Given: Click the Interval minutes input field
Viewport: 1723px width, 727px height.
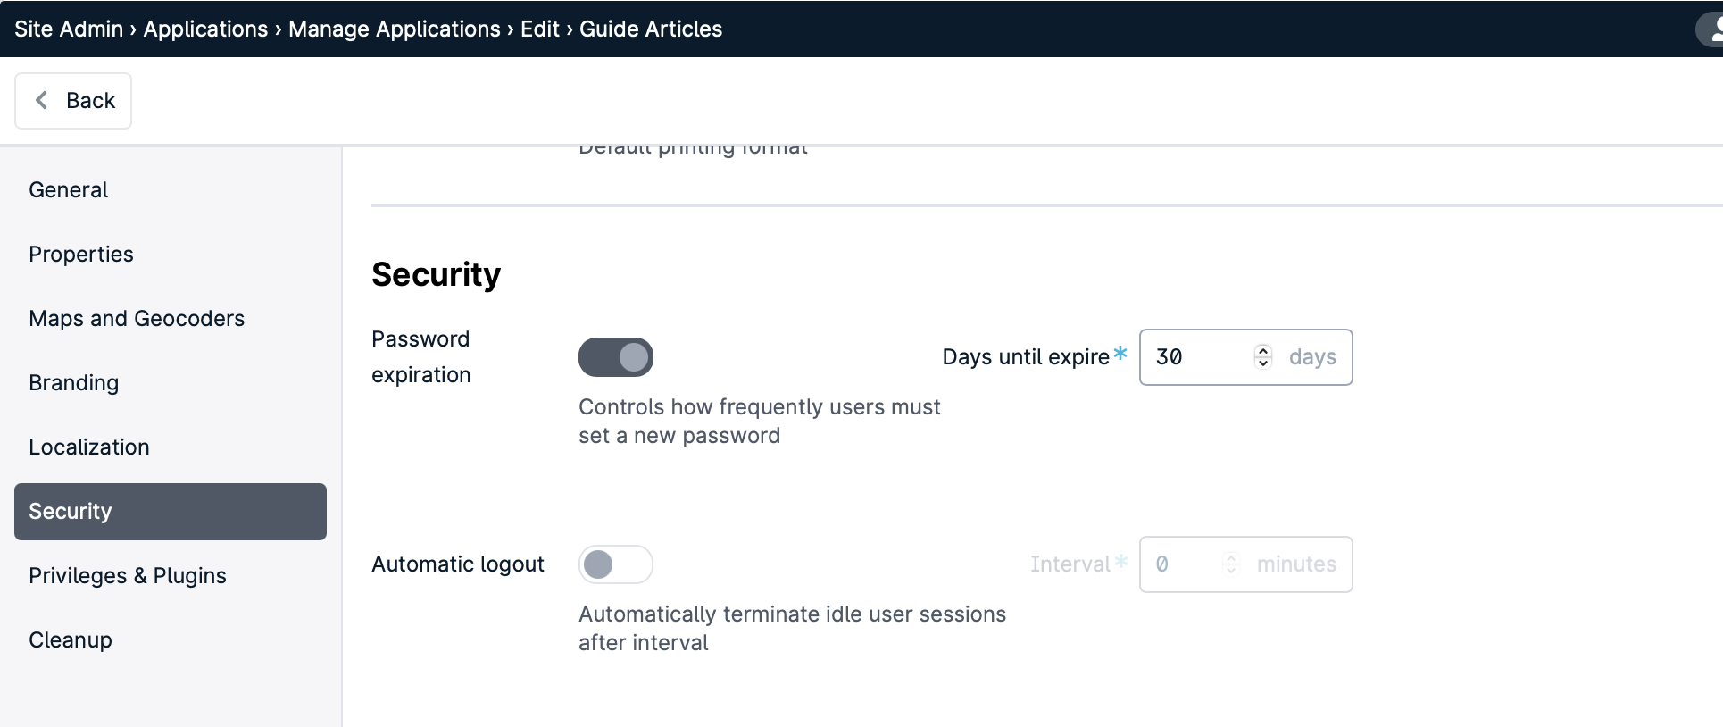Looking at the screenshot, I should pyautogui.click(x=1245, y=564).
